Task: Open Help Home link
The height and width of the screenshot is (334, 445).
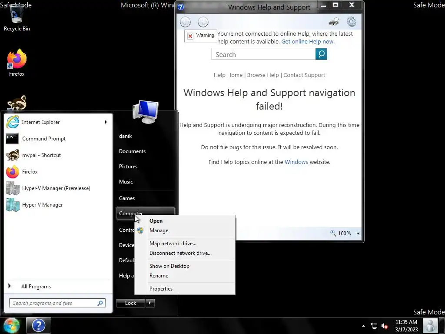Action: (228, 75)
